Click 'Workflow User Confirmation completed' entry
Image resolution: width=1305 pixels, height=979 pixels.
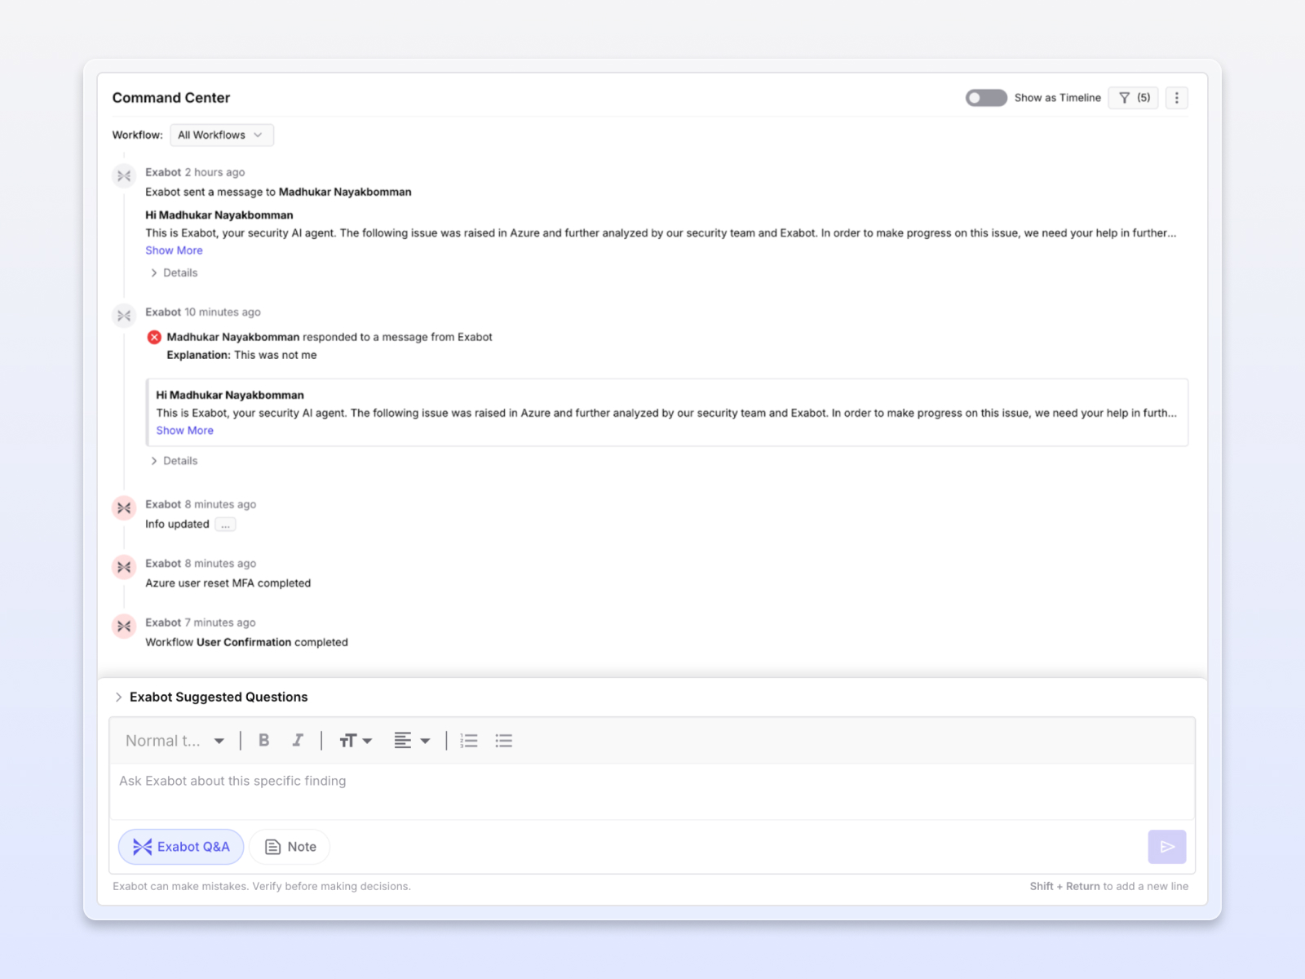coord(246,643)
